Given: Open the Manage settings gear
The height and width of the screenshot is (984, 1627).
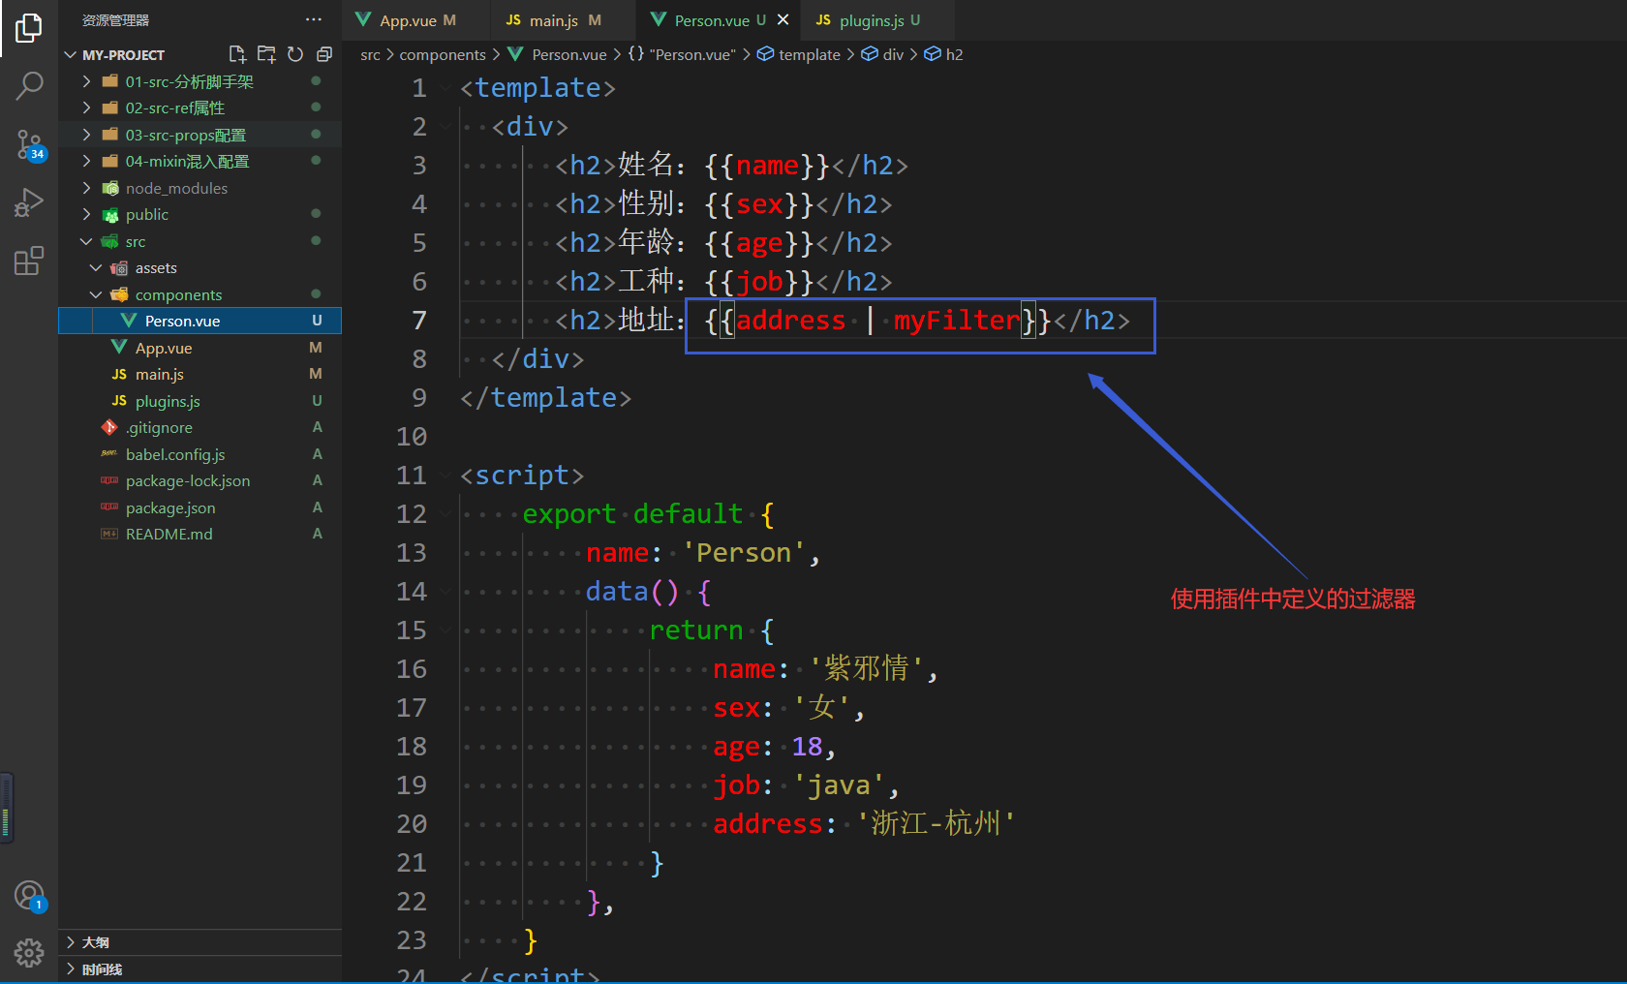Looking at the screenshot, I should 29,953.
